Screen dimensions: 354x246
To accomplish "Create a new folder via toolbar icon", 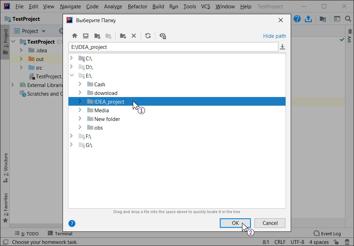I will pos(123,36).
